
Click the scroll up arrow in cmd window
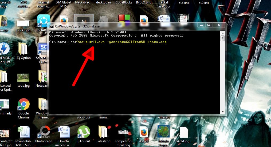[223, 33]
